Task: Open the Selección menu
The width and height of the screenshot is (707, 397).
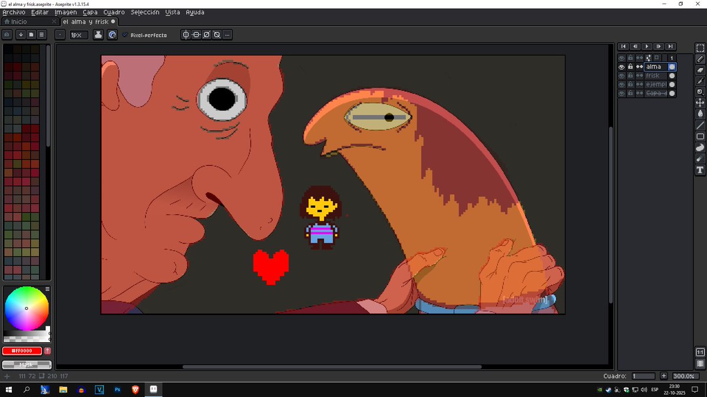Action: (145, 12)
